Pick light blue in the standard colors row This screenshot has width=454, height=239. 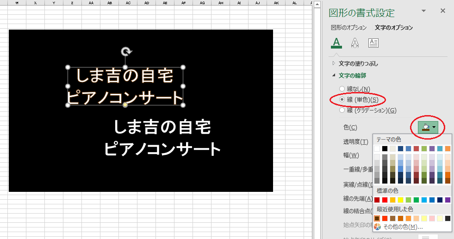click(x=424, y=200)
